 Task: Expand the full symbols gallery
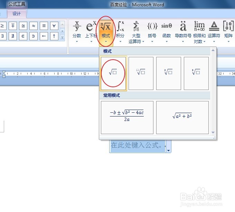(62, 38)
